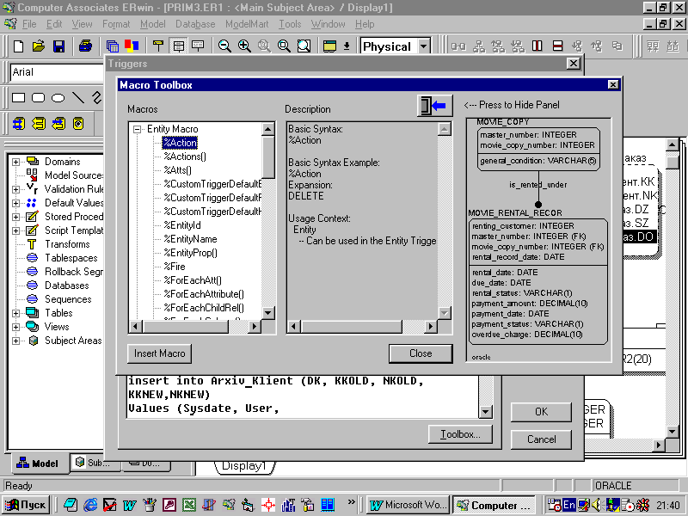Screen dimensions: 688x516
Task: Click Microsoft Word taskbar button
Action: coord(408,505)
